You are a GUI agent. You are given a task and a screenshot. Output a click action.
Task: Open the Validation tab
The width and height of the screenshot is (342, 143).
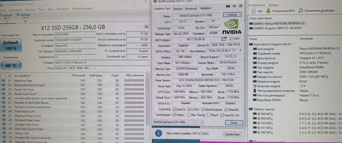205,8
